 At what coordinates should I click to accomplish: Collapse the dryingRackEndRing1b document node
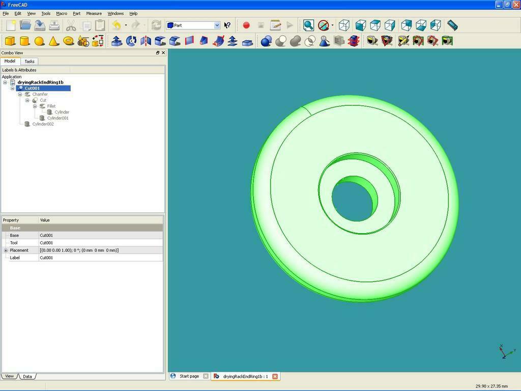5,82
